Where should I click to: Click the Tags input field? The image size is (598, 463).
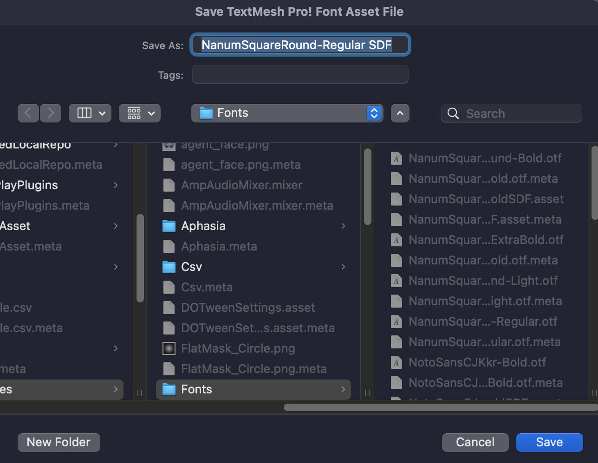[x=300, y=74]
